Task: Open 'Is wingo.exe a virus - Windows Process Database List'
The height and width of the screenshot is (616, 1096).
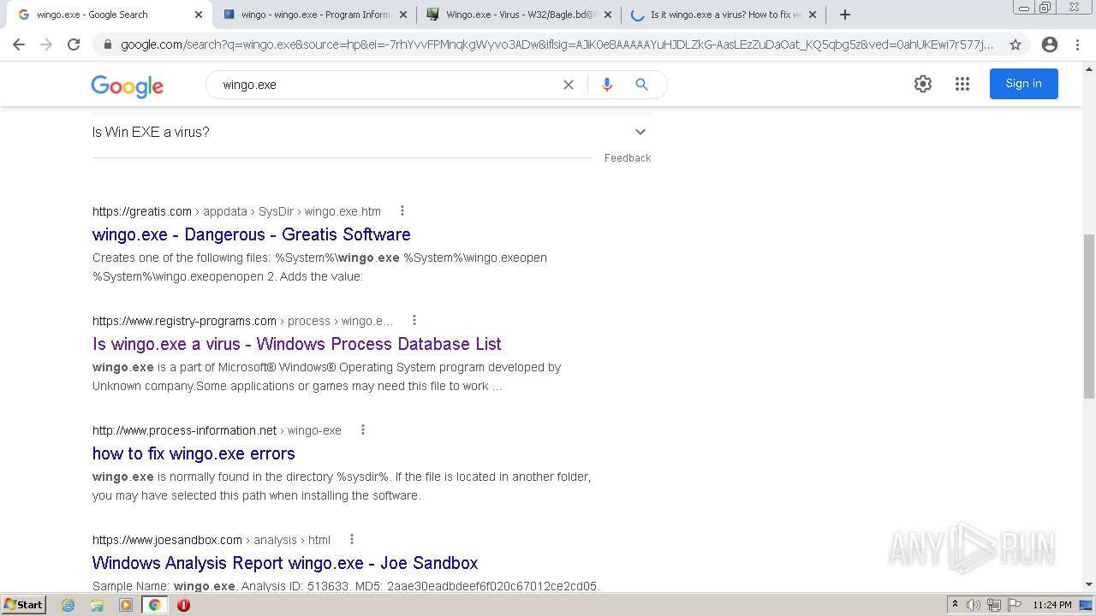Action: click(297, 344)
